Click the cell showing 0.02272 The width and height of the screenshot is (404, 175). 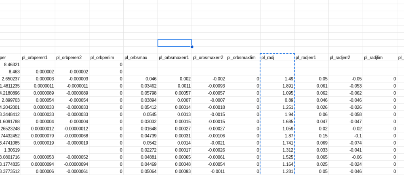141,150
